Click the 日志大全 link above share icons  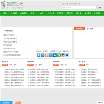(x=39, y=51)
